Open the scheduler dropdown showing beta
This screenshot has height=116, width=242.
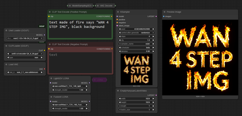click(x=137, y=48)
